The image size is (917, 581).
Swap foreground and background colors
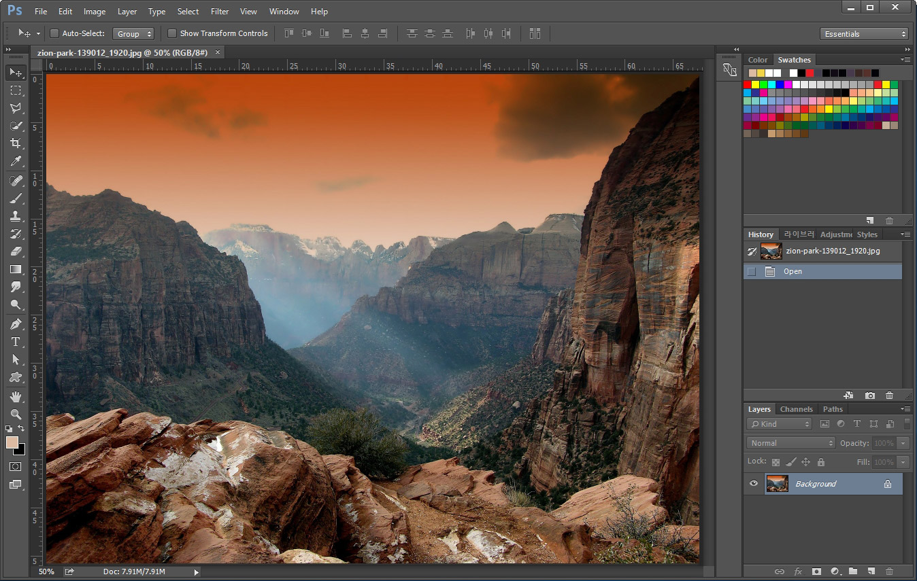[x=21, y=429]
